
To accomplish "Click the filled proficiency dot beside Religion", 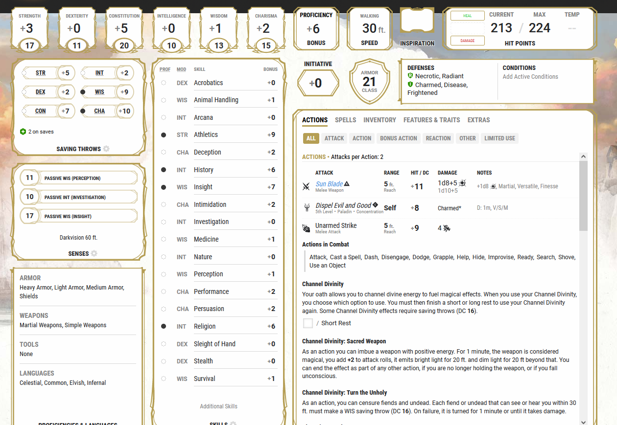I will point(164,326).
